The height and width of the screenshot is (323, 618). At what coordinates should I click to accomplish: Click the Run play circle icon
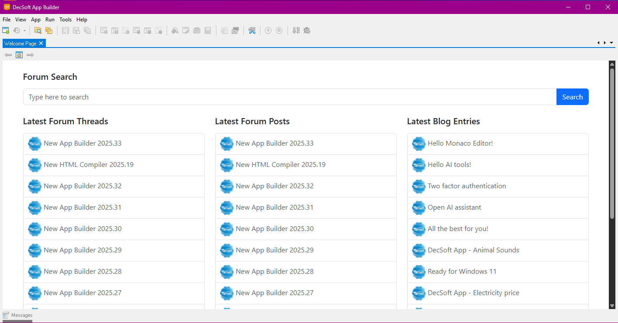coord(268,31)
